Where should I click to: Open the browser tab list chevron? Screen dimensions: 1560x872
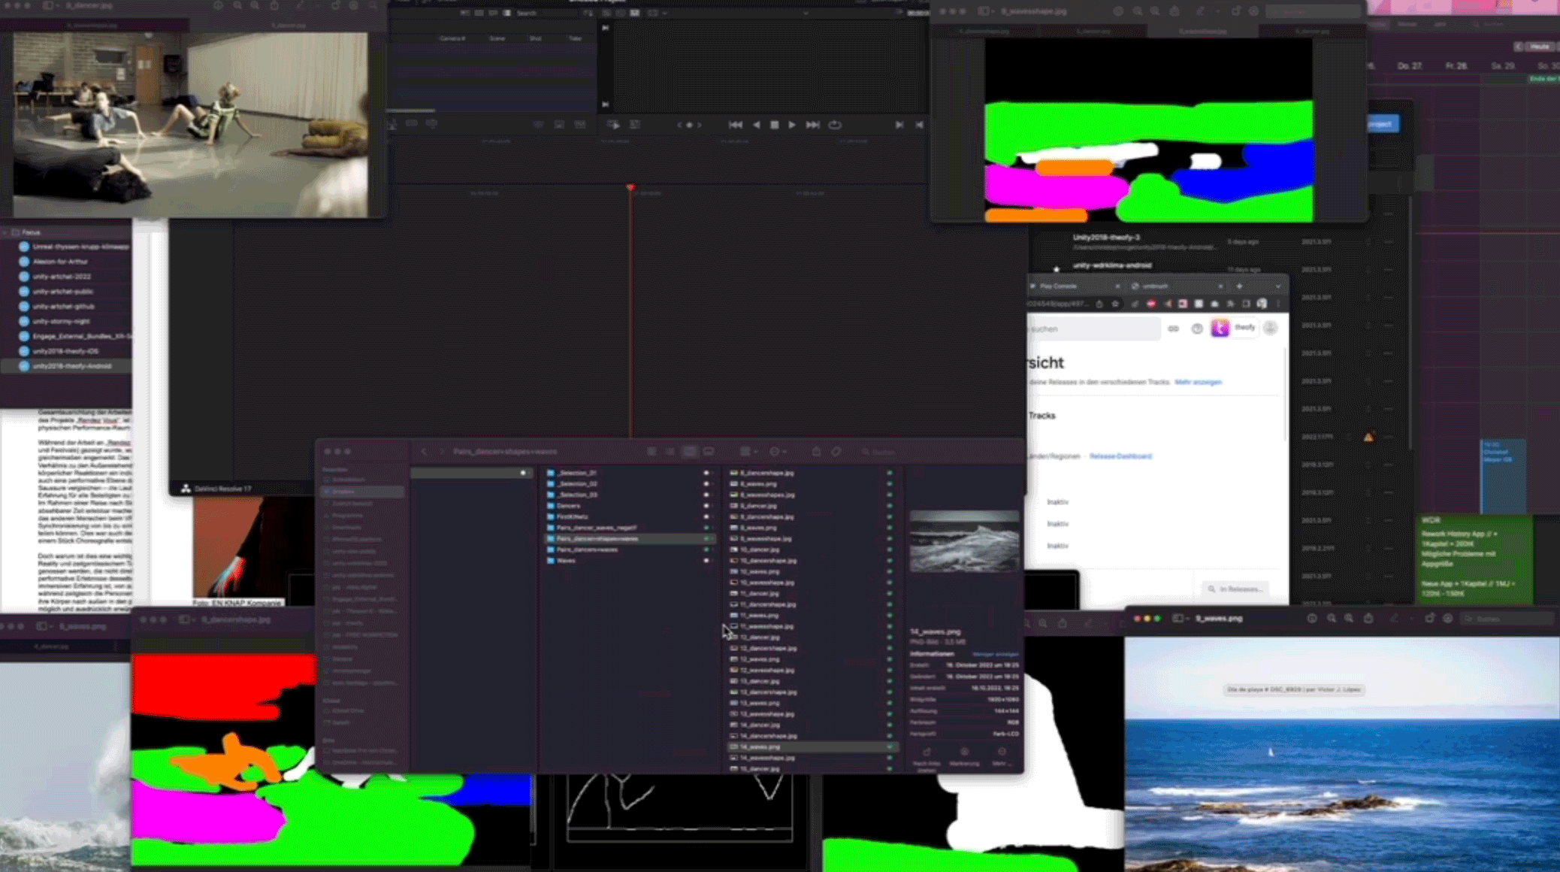[1278, 286]
